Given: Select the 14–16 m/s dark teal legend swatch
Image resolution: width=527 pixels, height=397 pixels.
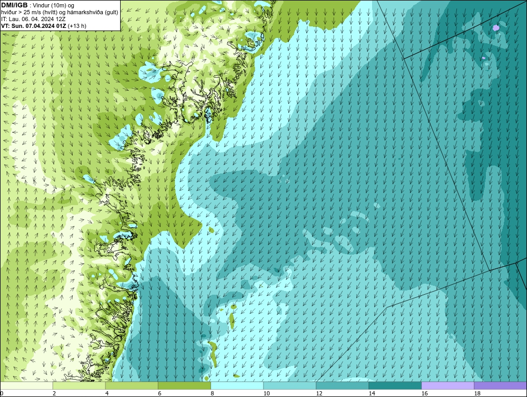Looking at the screenshot, I should point(395,385).
